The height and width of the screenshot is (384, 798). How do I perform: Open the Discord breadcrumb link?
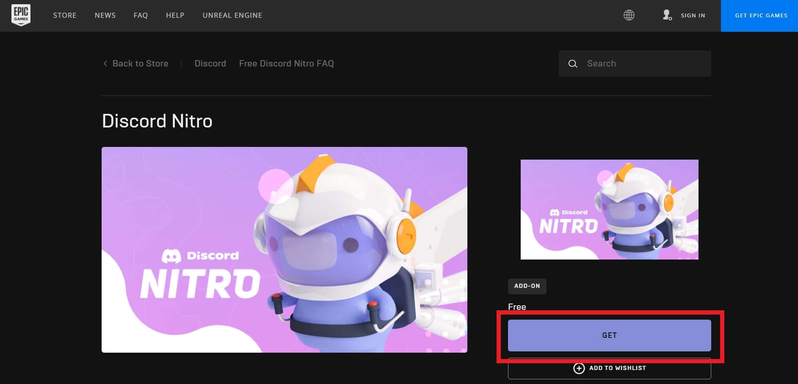[x=210, y=64]
